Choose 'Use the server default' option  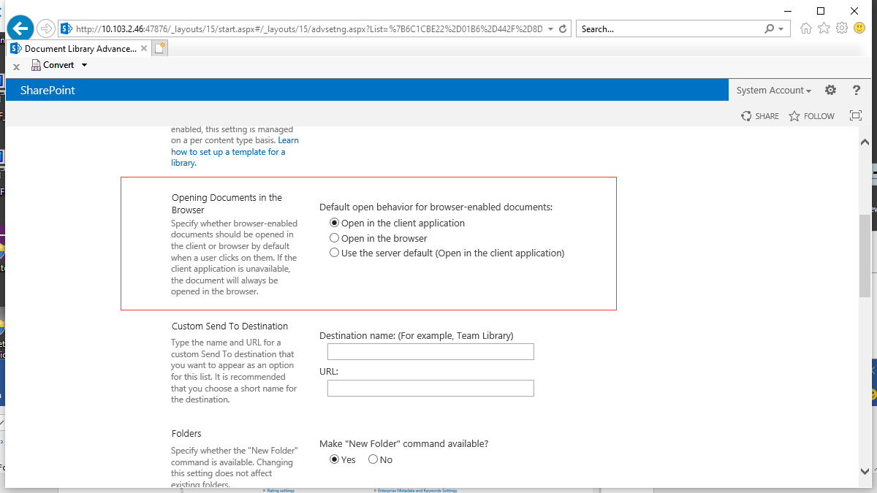pyautogui.click(x=335, y=253)
